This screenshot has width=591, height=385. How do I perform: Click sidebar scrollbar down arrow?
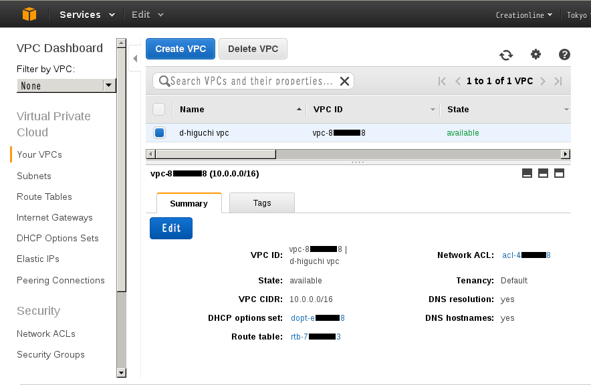click(x=122, y=373)
